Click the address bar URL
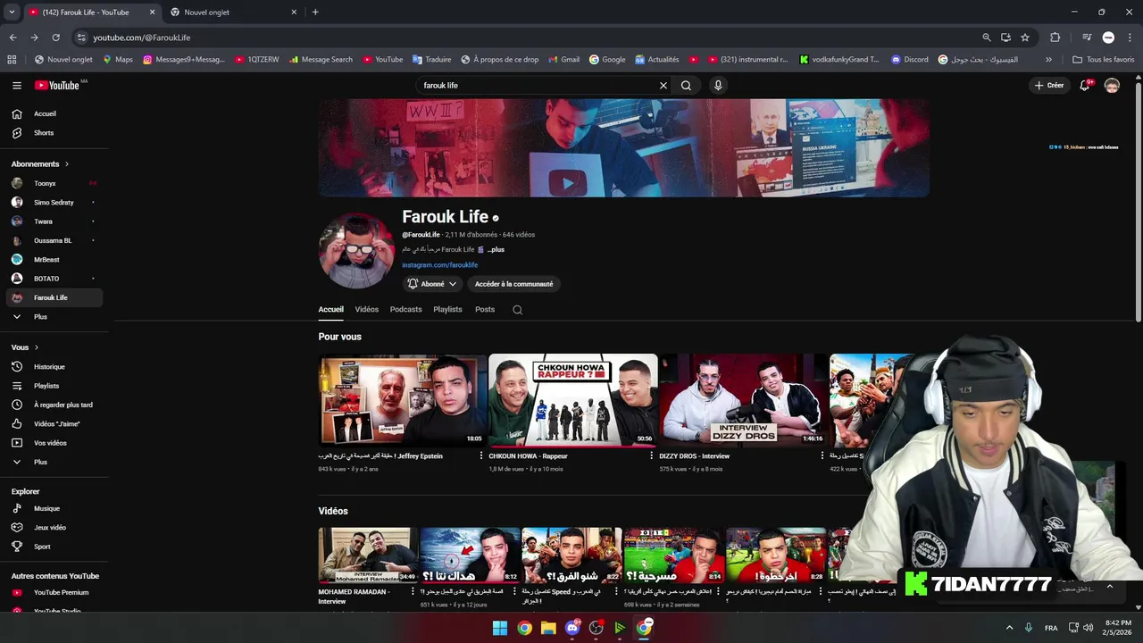The image size is (1143, 643). point(142,38)
